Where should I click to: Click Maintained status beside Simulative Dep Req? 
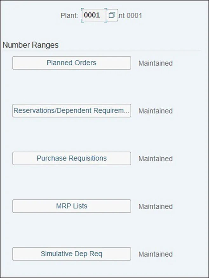pos(155,254)
